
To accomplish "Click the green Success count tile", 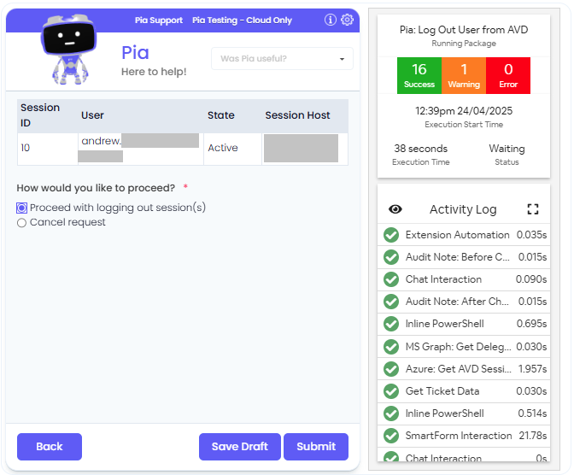I will coord(419,75).
